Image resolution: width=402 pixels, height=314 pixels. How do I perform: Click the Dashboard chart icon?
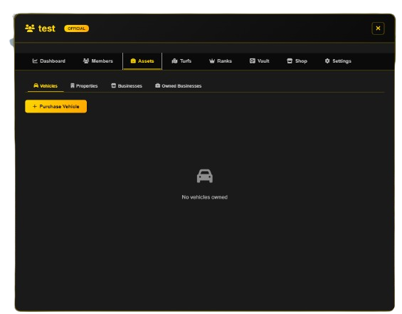[35, 61]
